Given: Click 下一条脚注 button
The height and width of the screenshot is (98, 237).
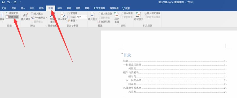Looking at the screenshot, I should pyautogui.click(x=38, y=18).
